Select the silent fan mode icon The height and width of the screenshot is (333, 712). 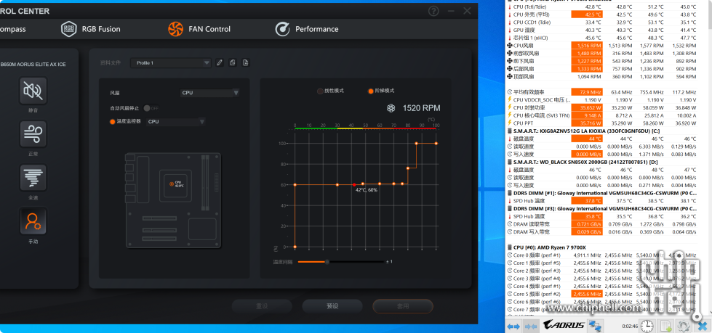[33, 91]
